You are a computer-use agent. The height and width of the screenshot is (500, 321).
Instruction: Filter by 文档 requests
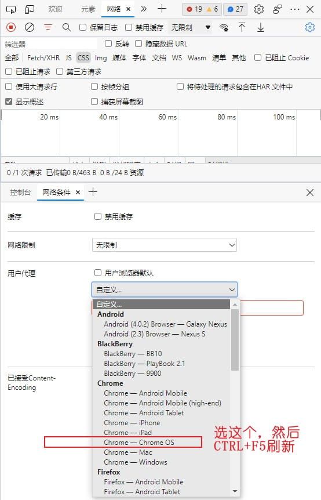159,58
